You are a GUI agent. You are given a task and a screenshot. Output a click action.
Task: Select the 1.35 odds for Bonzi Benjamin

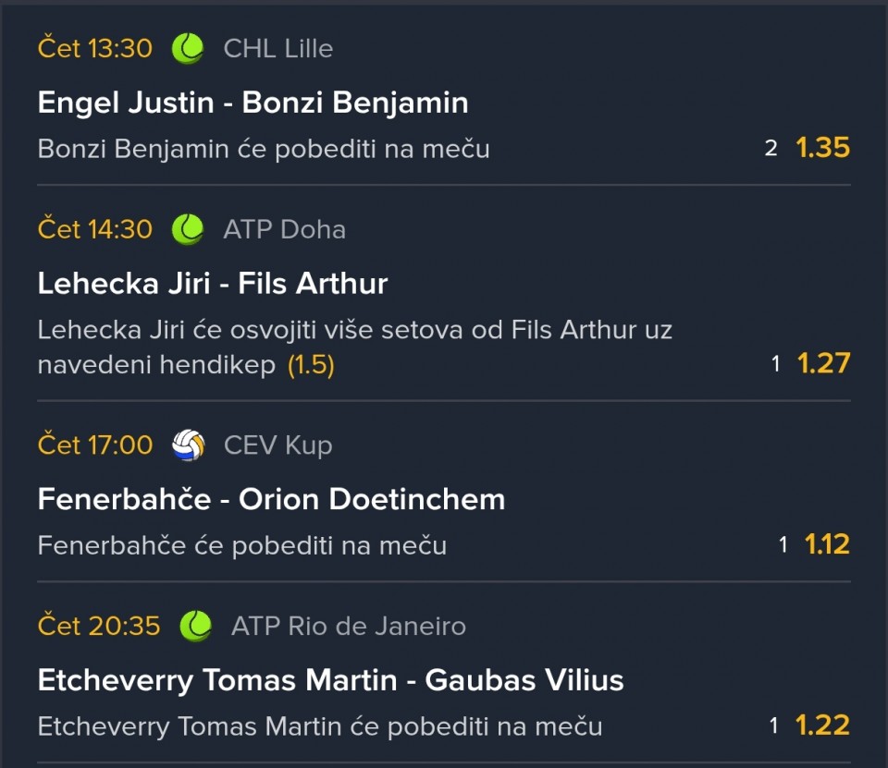click(x=822, y=148)
